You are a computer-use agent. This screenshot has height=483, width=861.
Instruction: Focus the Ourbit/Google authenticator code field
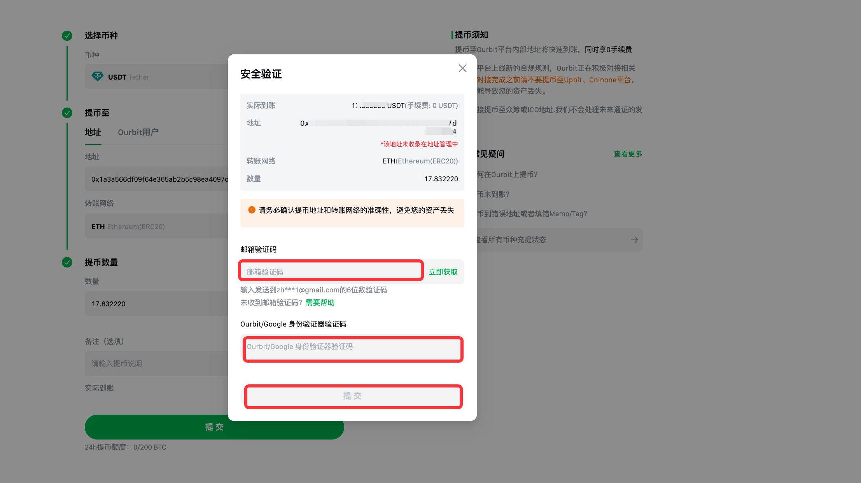pyautogui.click(x=352, y=348)
